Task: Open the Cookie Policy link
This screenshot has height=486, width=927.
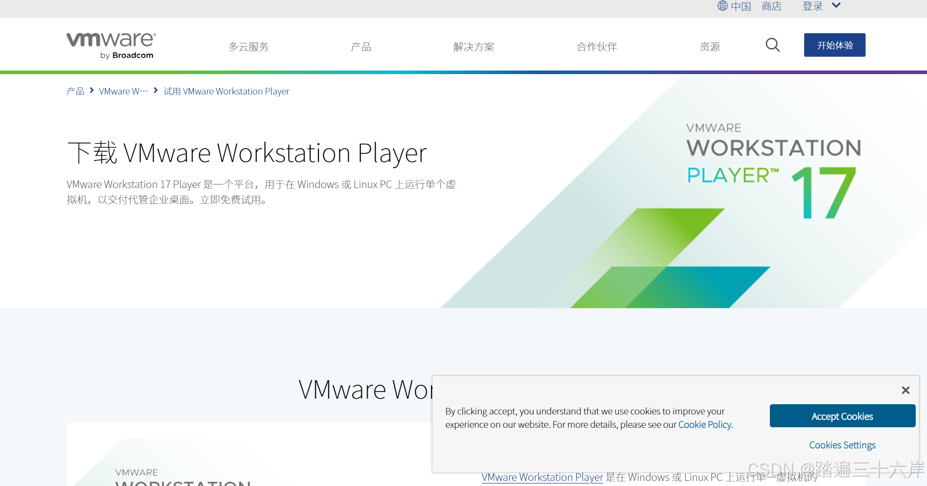Action: click(705, 425)
